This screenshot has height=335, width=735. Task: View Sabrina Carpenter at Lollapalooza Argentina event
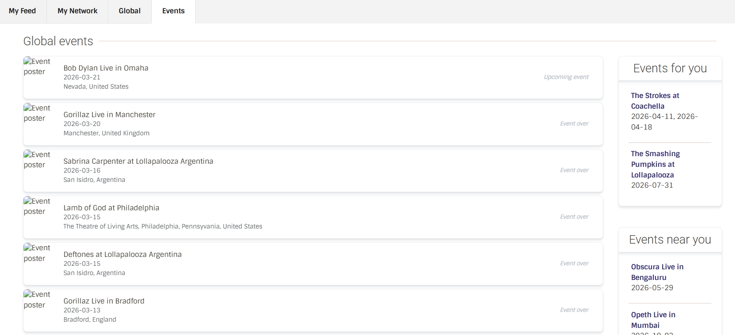coord(138,161)
